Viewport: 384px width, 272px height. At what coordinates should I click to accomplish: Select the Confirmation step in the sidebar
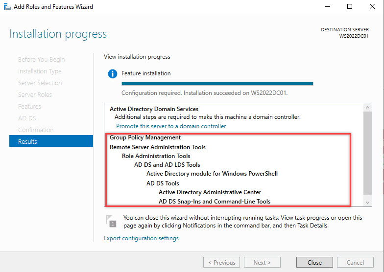click(x=36, y=130)
